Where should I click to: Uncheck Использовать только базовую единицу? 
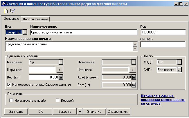click(8, 85)
